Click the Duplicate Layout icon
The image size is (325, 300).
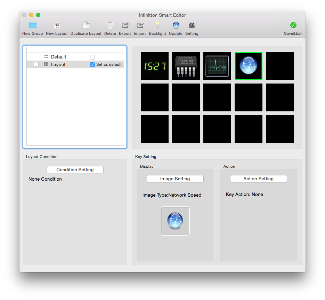pos(86,25)
